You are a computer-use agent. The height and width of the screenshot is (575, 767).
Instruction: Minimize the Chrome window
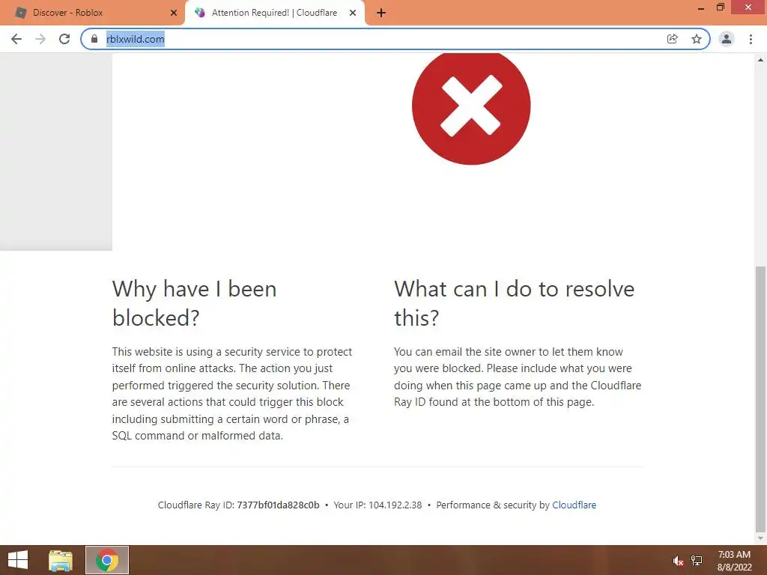coord(701,7)
